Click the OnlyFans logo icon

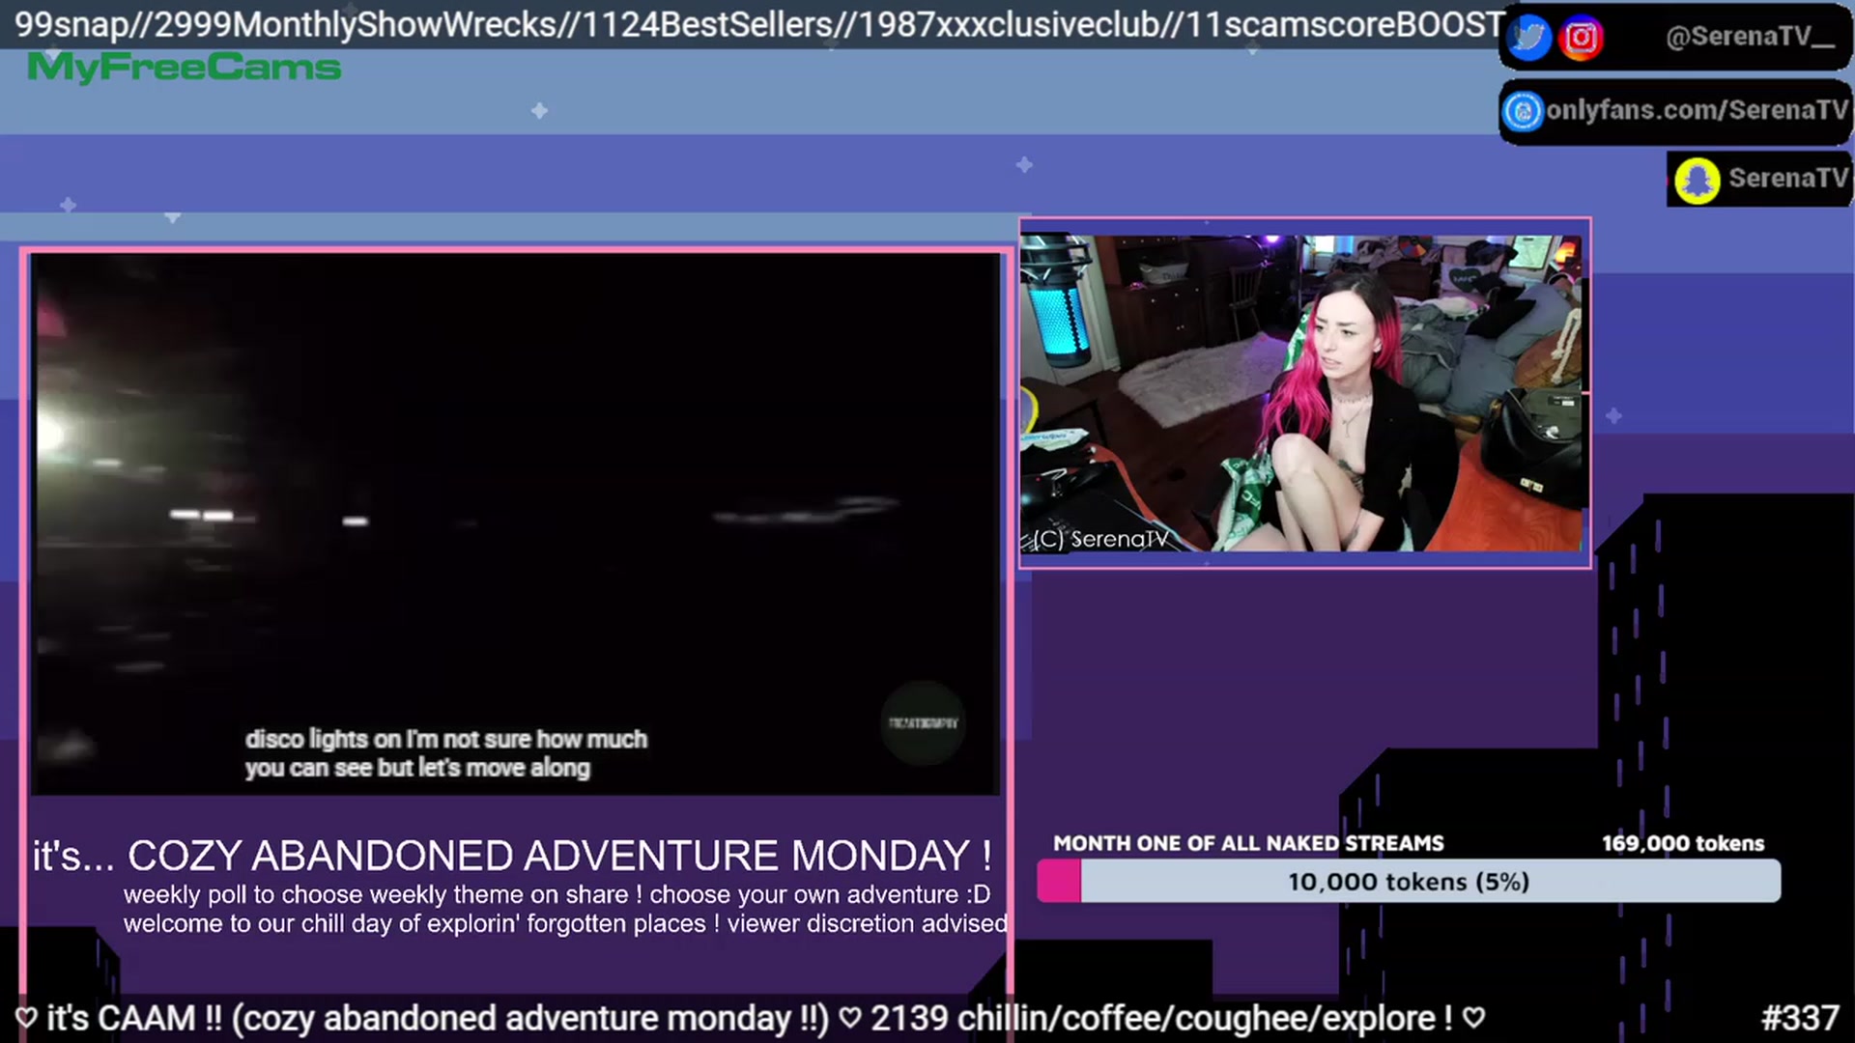click(1523, 111)
